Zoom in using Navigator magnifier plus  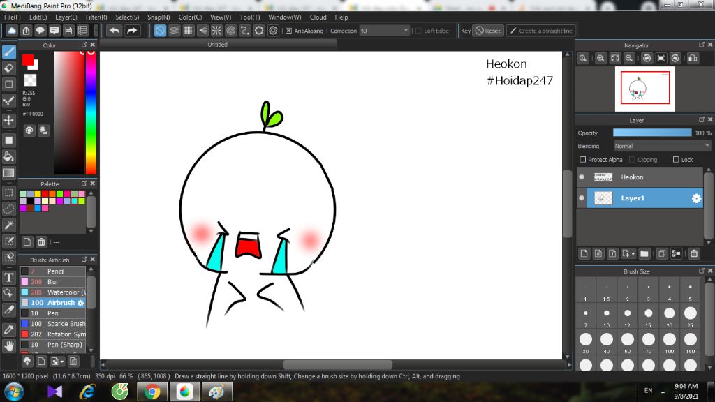(x=600, y=59)
